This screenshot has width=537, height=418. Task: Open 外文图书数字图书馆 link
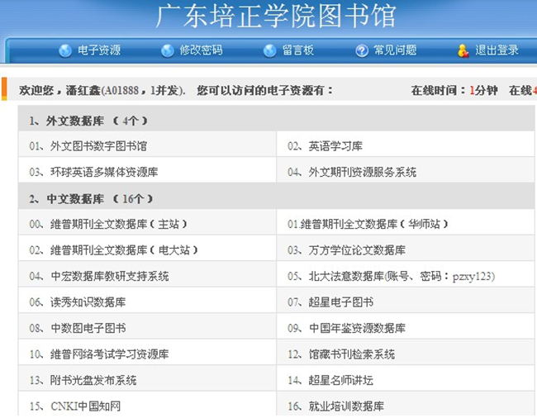tap(98, 146)
